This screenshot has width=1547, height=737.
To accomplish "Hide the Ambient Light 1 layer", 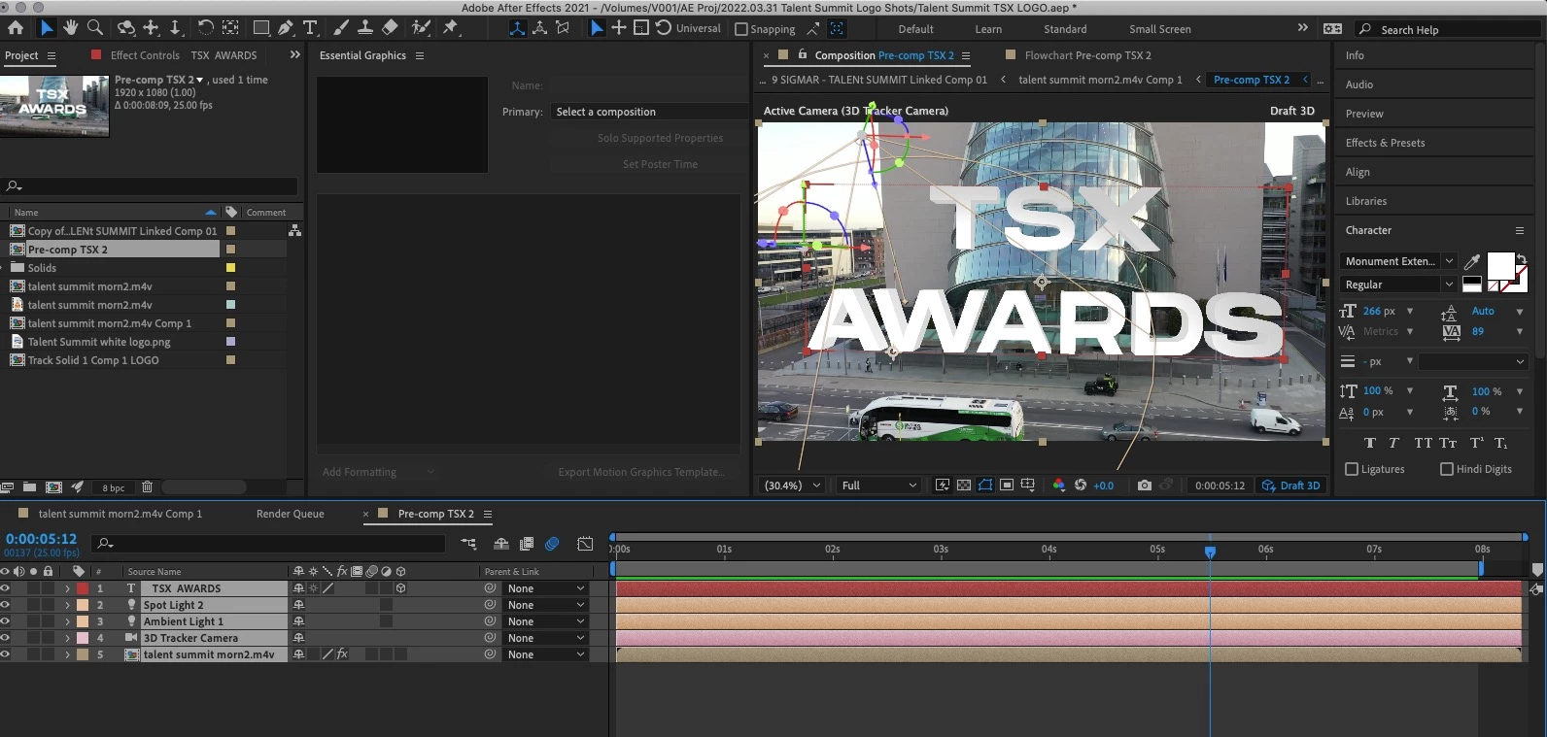I will pos(5,621).
